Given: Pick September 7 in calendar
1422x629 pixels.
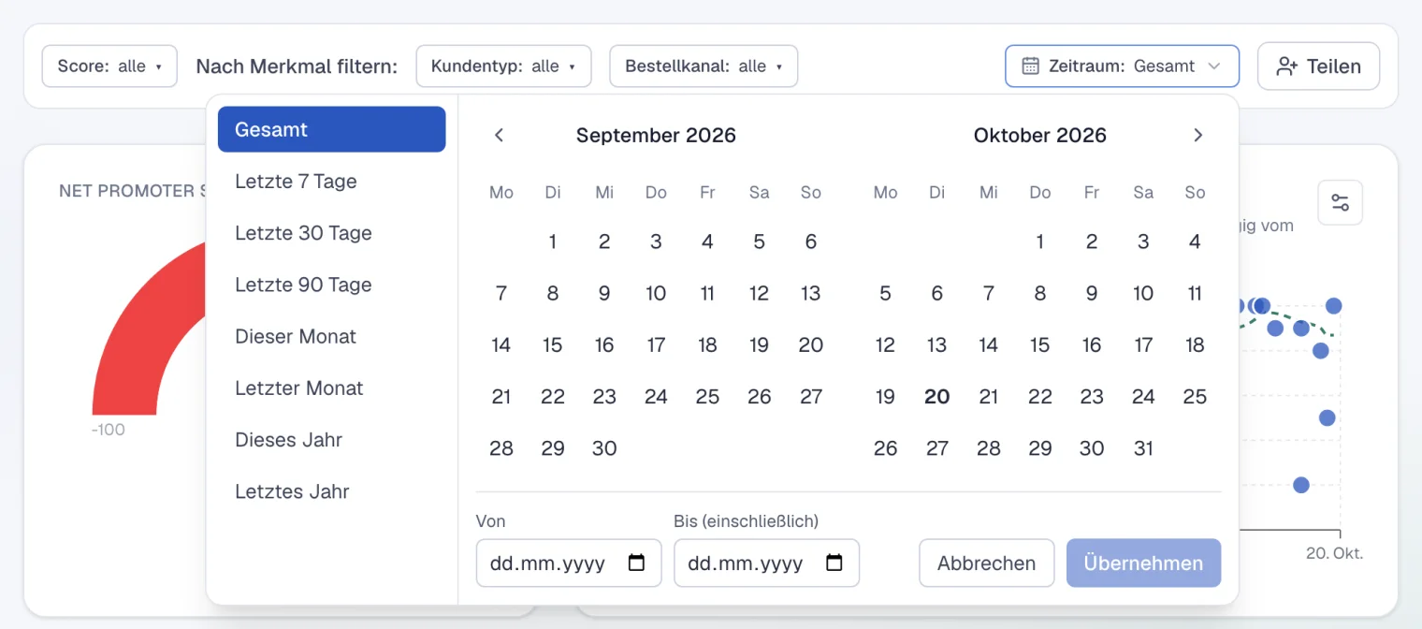Looking at the screenshot, I should pos(501,294).
